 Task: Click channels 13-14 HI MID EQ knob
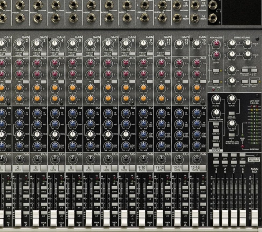179,124
